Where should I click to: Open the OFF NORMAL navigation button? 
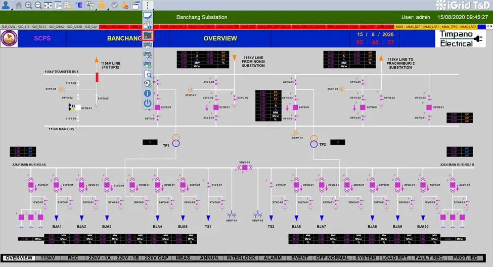[332, 258]
